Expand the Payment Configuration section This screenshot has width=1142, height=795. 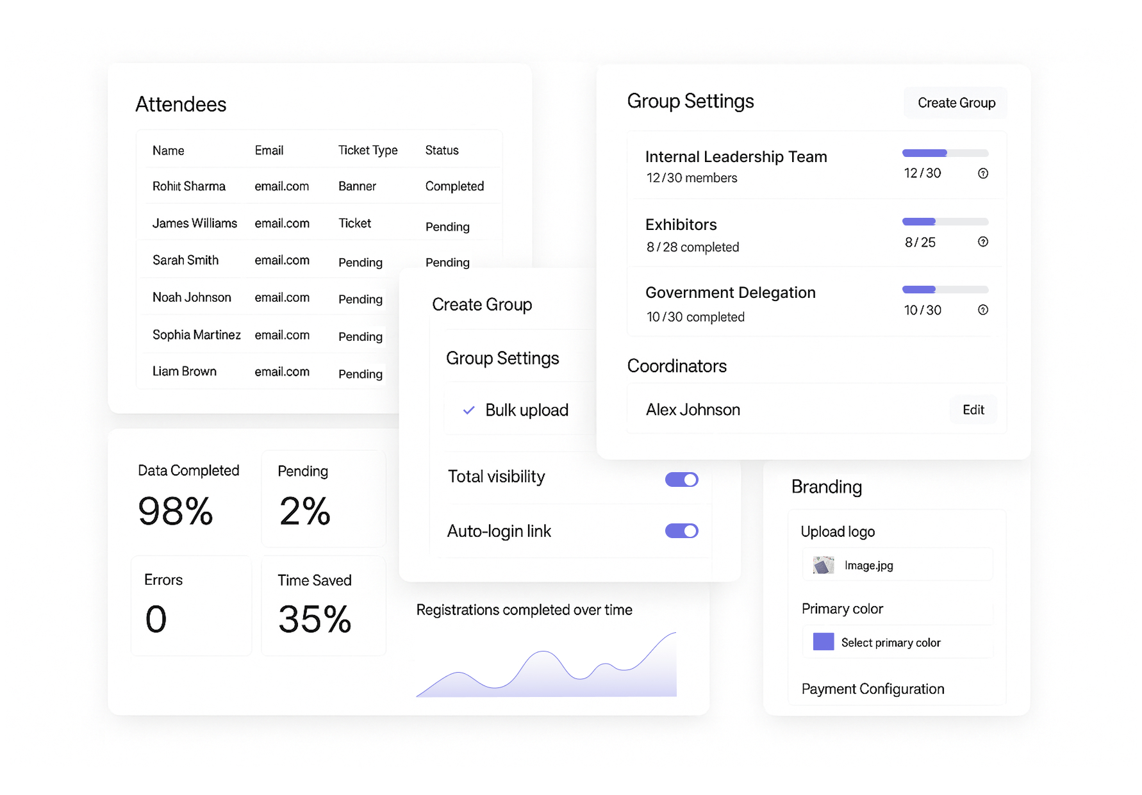pyautogui.click(x=872, y=689)
